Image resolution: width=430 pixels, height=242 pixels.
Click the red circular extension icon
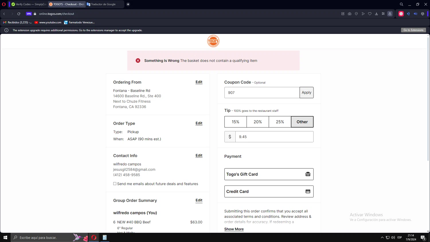[401, 14]
